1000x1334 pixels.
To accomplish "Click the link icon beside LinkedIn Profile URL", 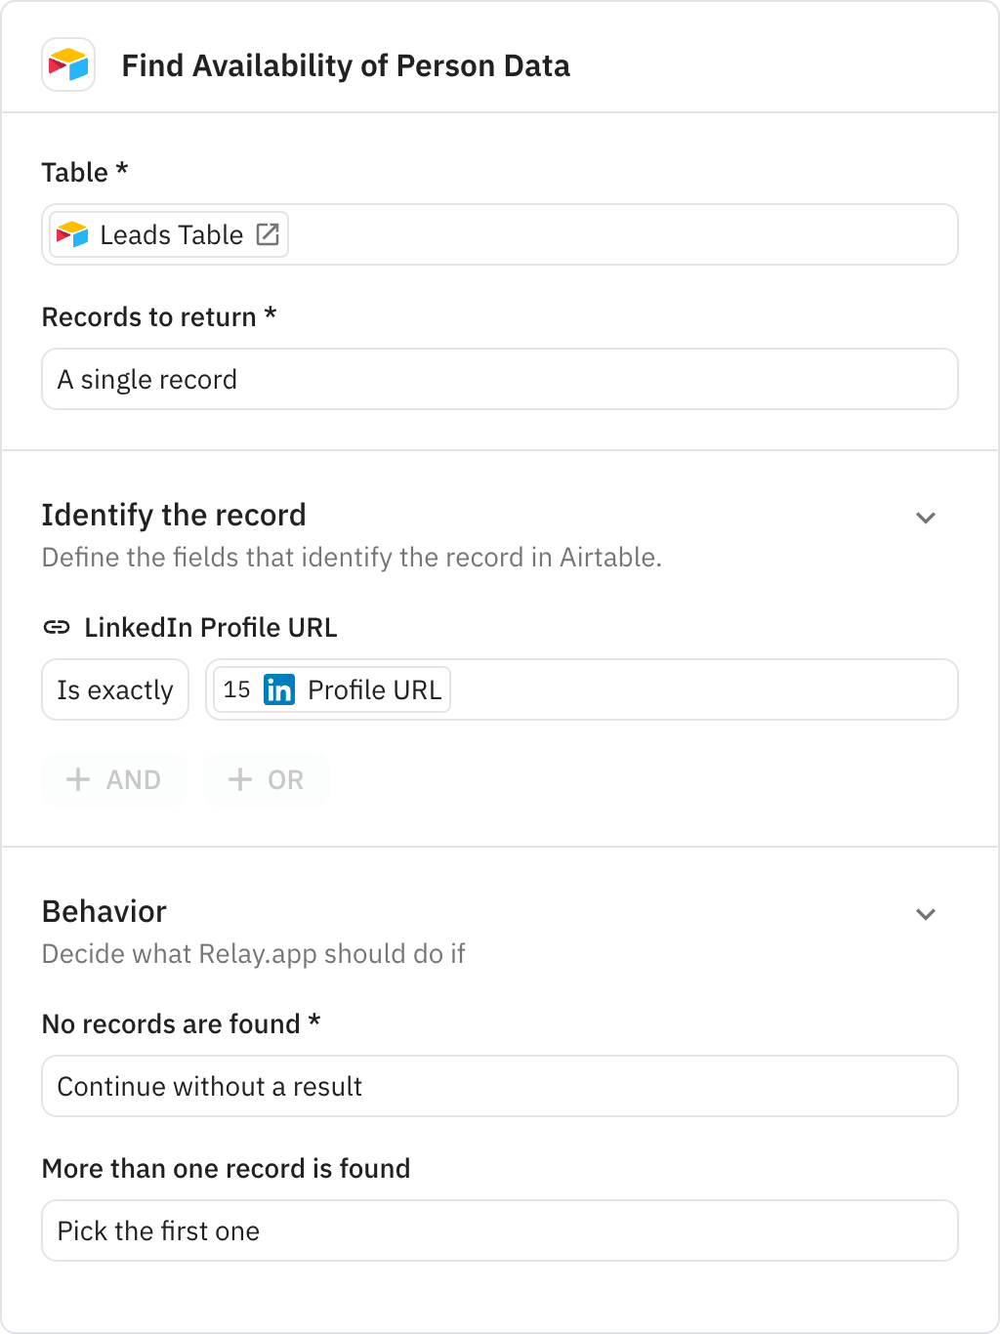I will 56,627.
